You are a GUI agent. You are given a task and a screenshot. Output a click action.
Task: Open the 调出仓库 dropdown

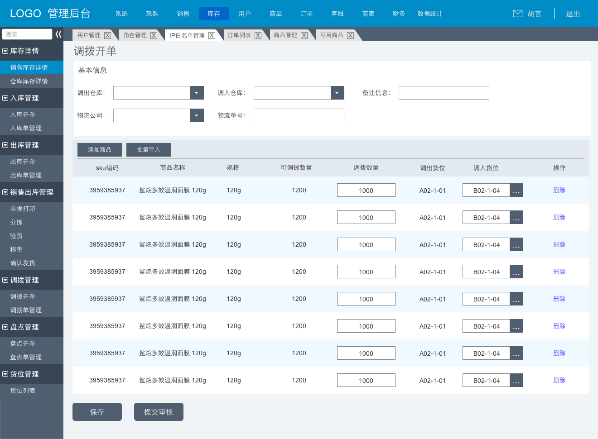pos(197,93)
